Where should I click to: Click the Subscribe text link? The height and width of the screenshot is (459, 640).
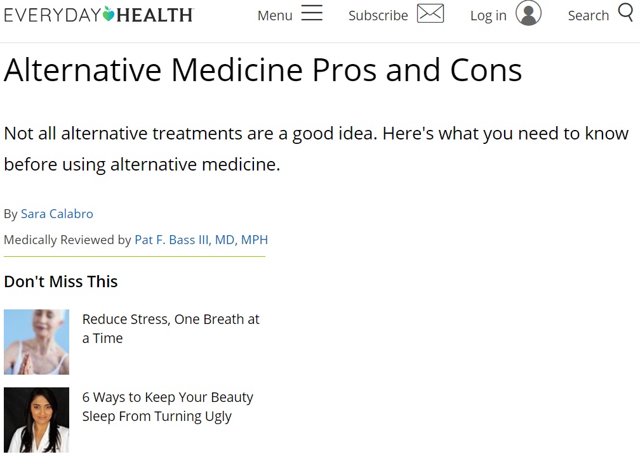click(x=378, y=15)
